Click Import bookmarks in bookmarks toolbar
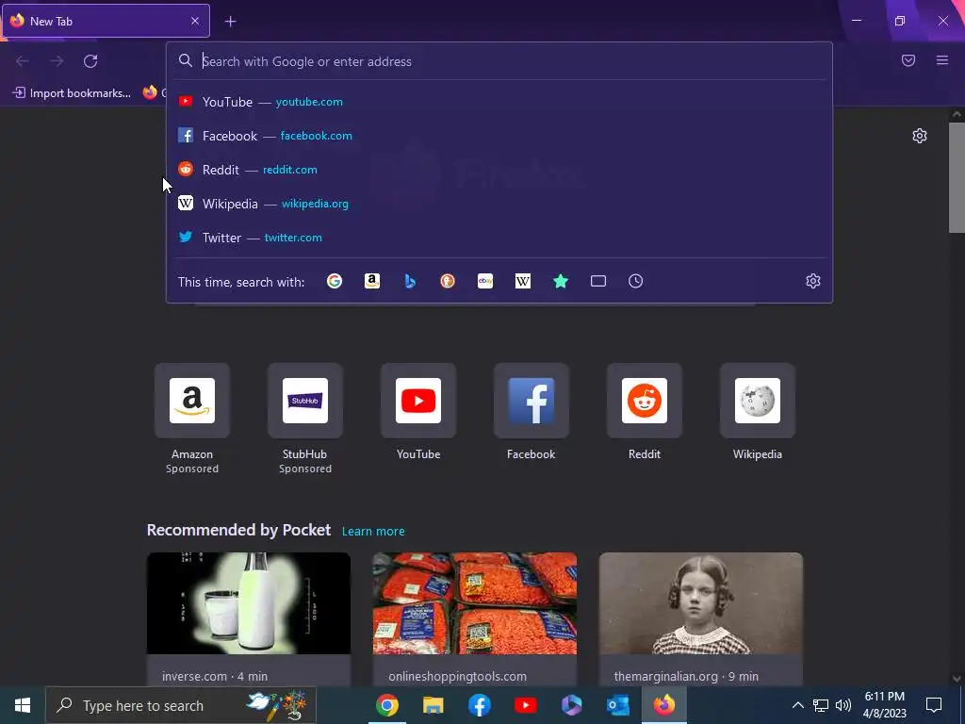 pos(72,93)
